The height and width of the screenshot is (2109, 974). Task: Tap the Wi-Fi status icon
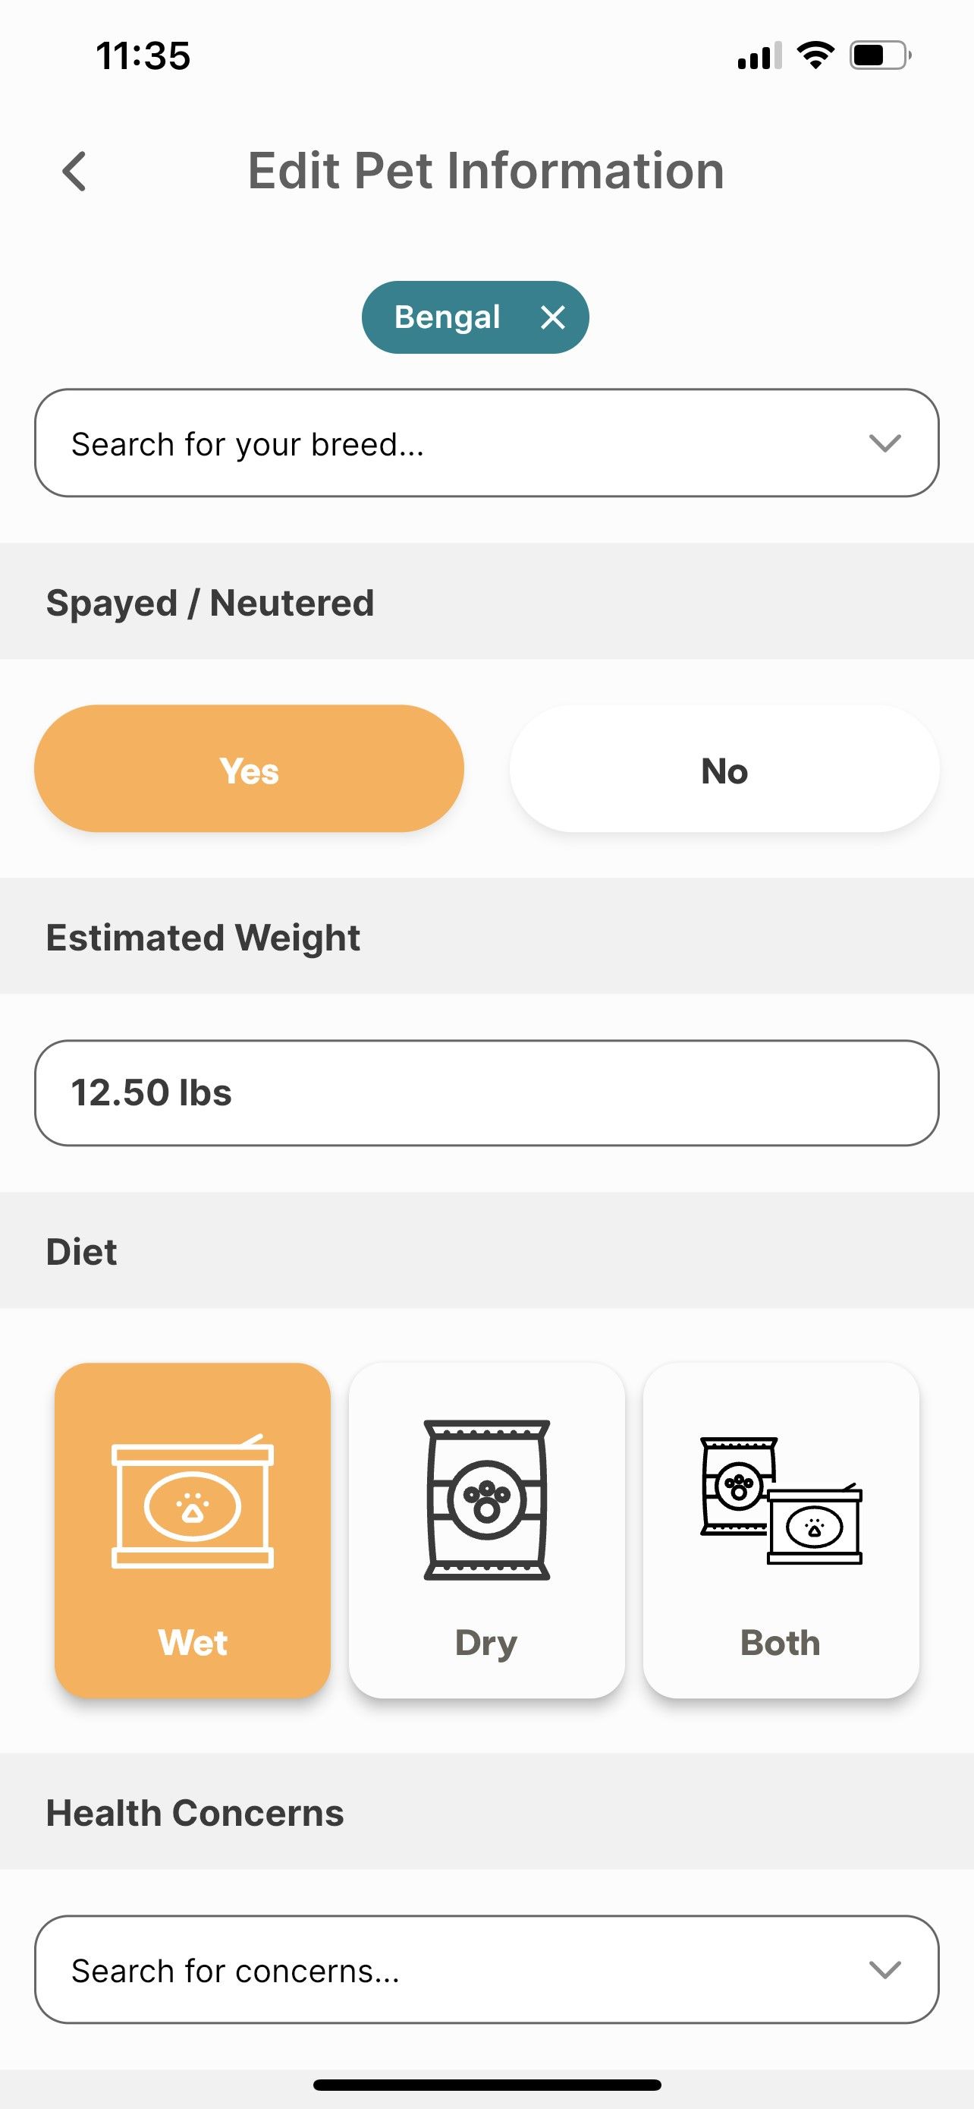pos(815,55)
